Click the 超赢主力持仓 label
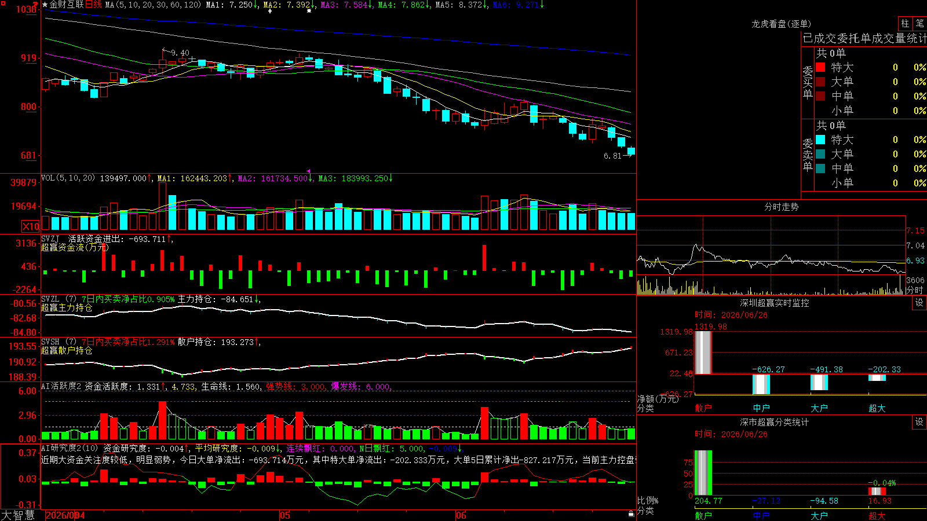 coord(67,307)
